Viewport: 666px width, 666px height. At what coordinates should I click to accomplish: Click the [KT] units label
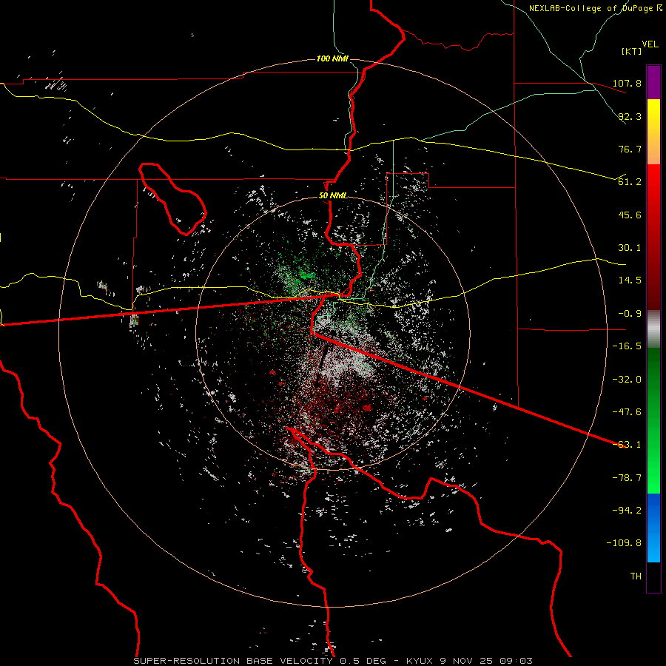tap(632, 51)
